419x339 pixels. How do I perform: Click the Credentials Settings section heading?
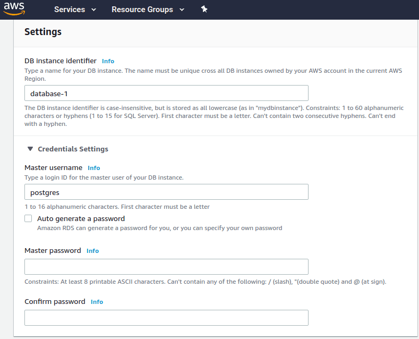(73, 149)
